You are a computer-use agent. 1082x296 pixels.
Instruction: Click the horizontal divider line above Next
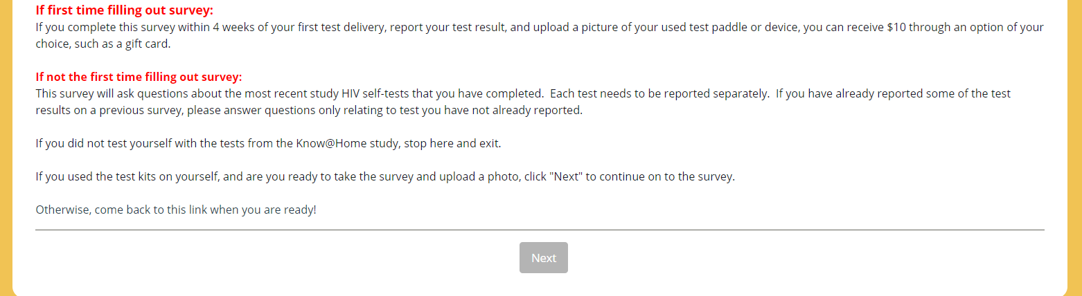click(x=540, y=230)
